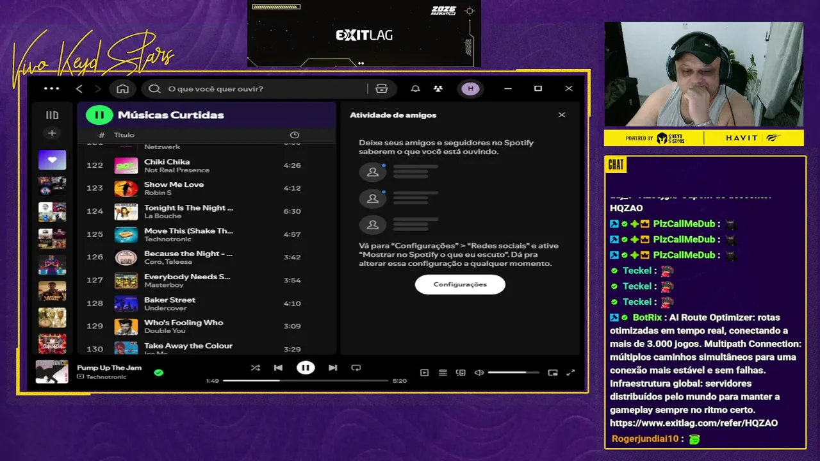Open Liked Songs heart playlist in sidebar
Image resolution: width=820 pixels, height=461 pixels.
(52, 160)
